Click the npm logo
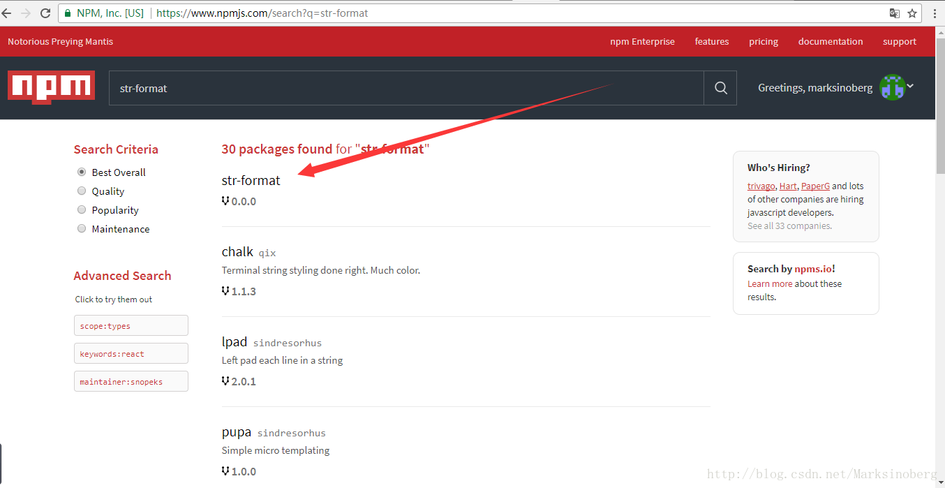This screenshot has width=945, height=488. click(51, 87)
